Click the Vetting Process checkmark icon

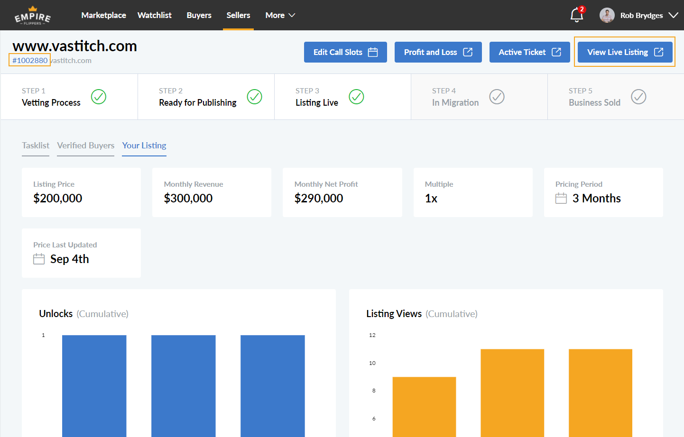pyautogui.click(x=99, y=97)
